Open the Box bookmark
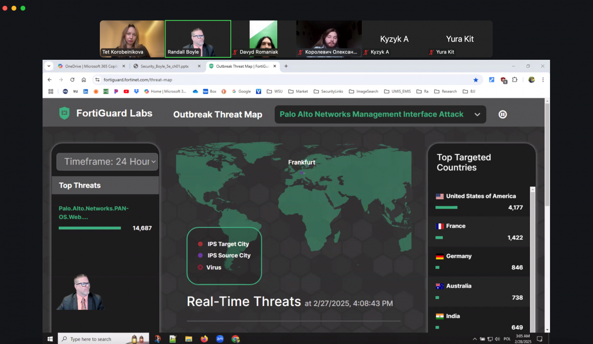This screenshot has width=593, height=344. [210, 91]
